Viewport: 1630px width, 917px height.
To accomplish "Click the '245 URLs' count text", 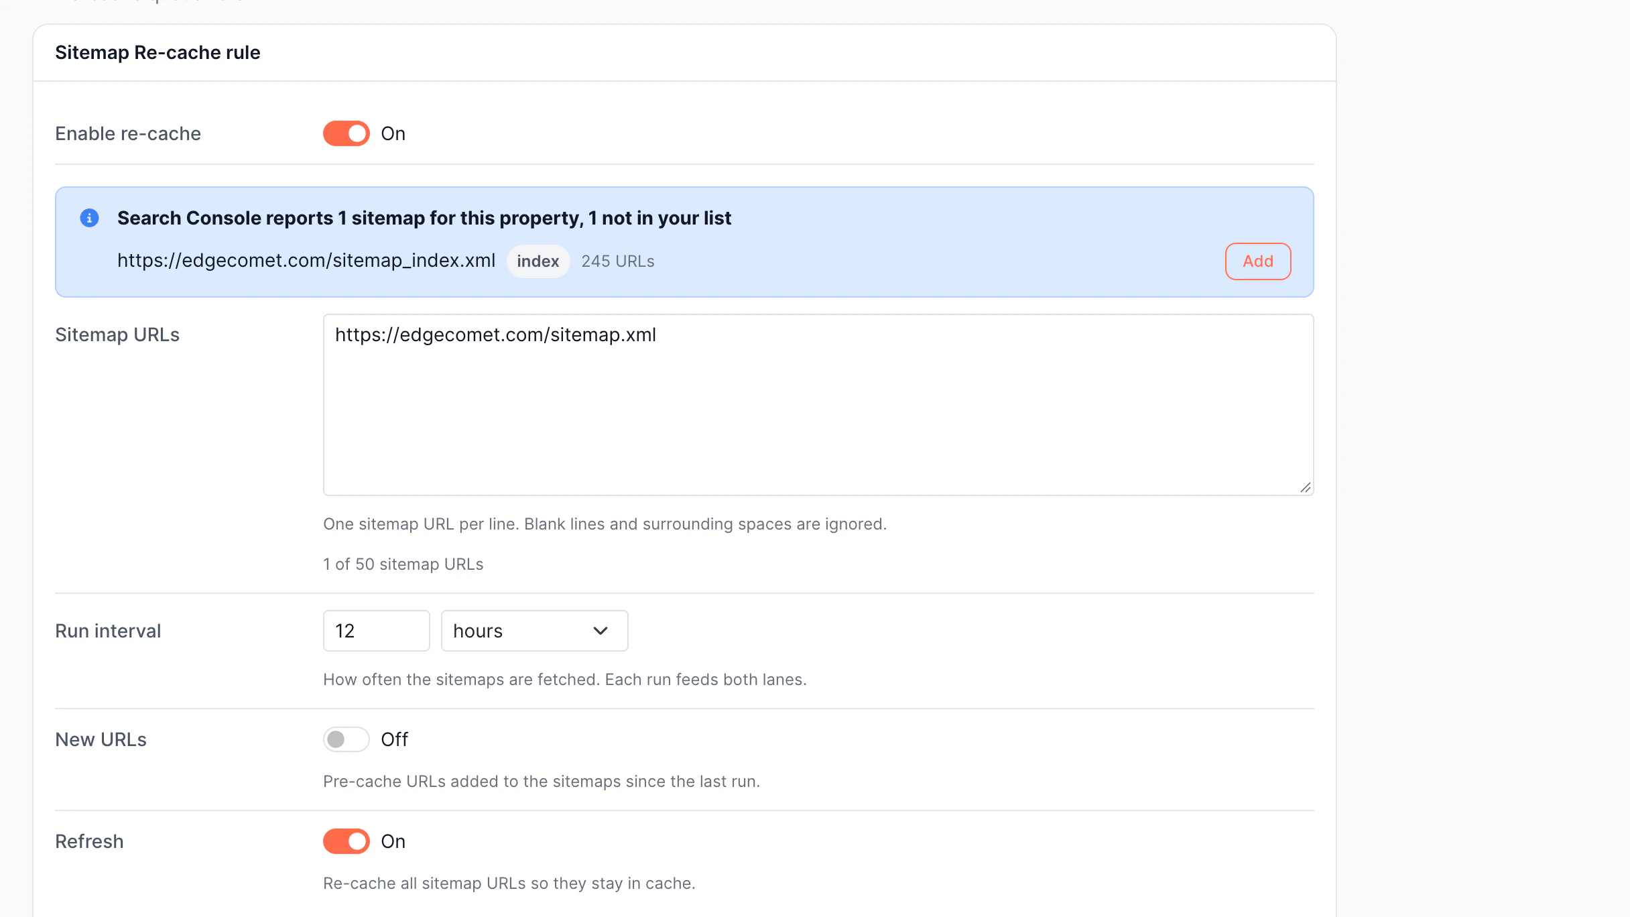I will (618, 261).
